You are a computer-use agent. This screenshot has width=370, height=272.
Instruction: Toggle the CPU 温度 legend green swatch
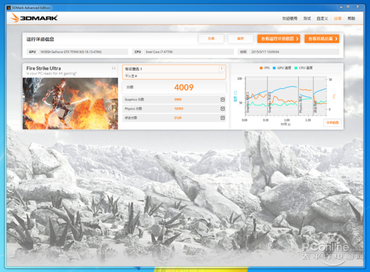[295, 68]
